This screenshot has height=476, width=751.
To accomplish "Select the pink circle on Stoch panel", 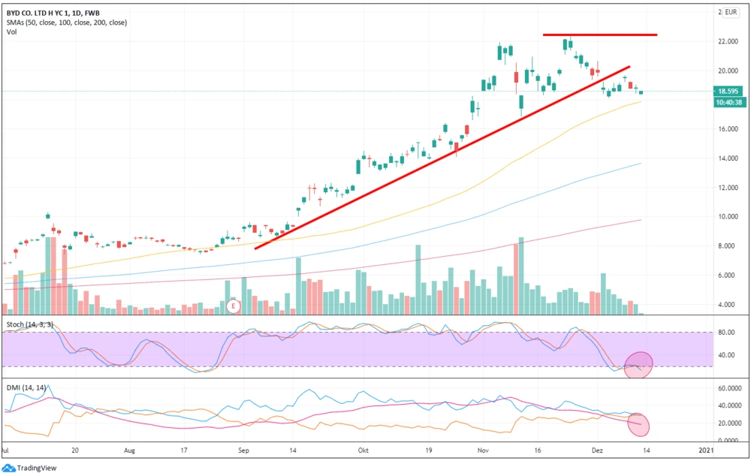I will click(x=638, y=364).
